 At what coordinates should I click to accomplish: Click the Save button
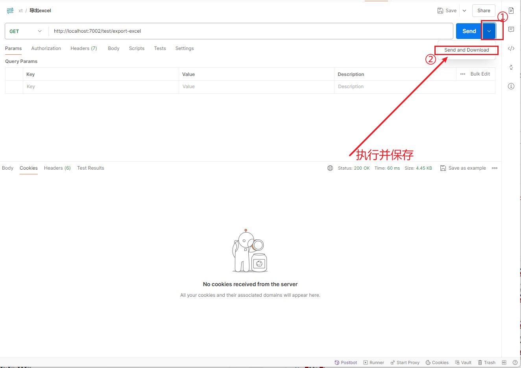pos(447,11)
